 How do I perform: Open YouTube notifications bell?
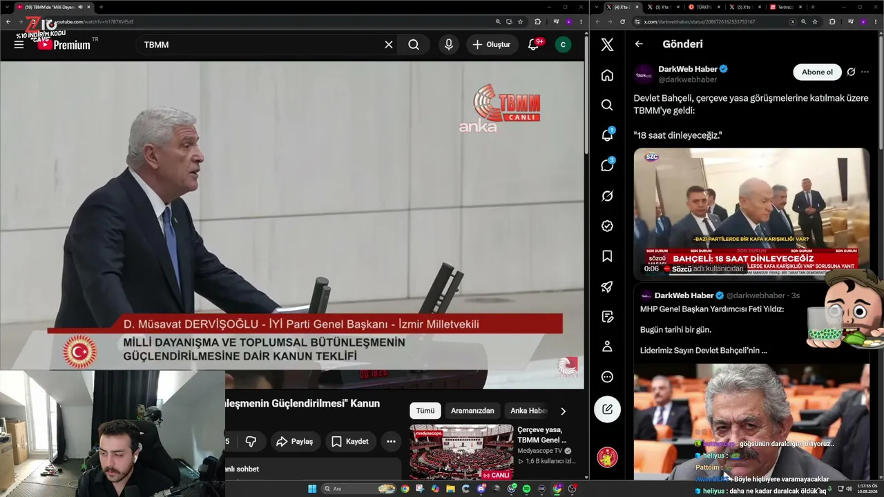coord(533,44)
